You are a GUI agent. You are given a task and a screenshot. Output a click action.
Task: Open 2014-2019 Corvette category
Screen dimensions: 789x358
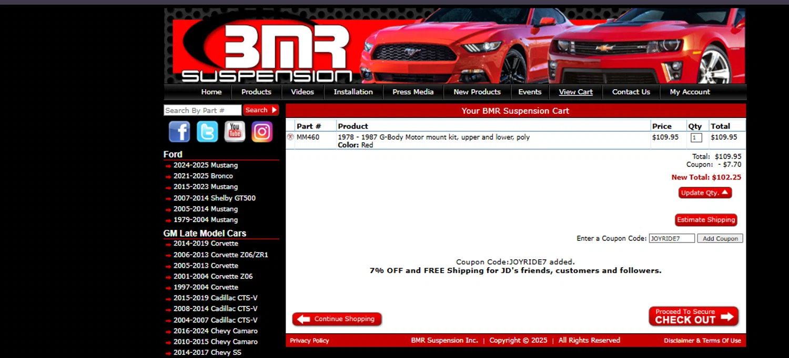(206, 244)
